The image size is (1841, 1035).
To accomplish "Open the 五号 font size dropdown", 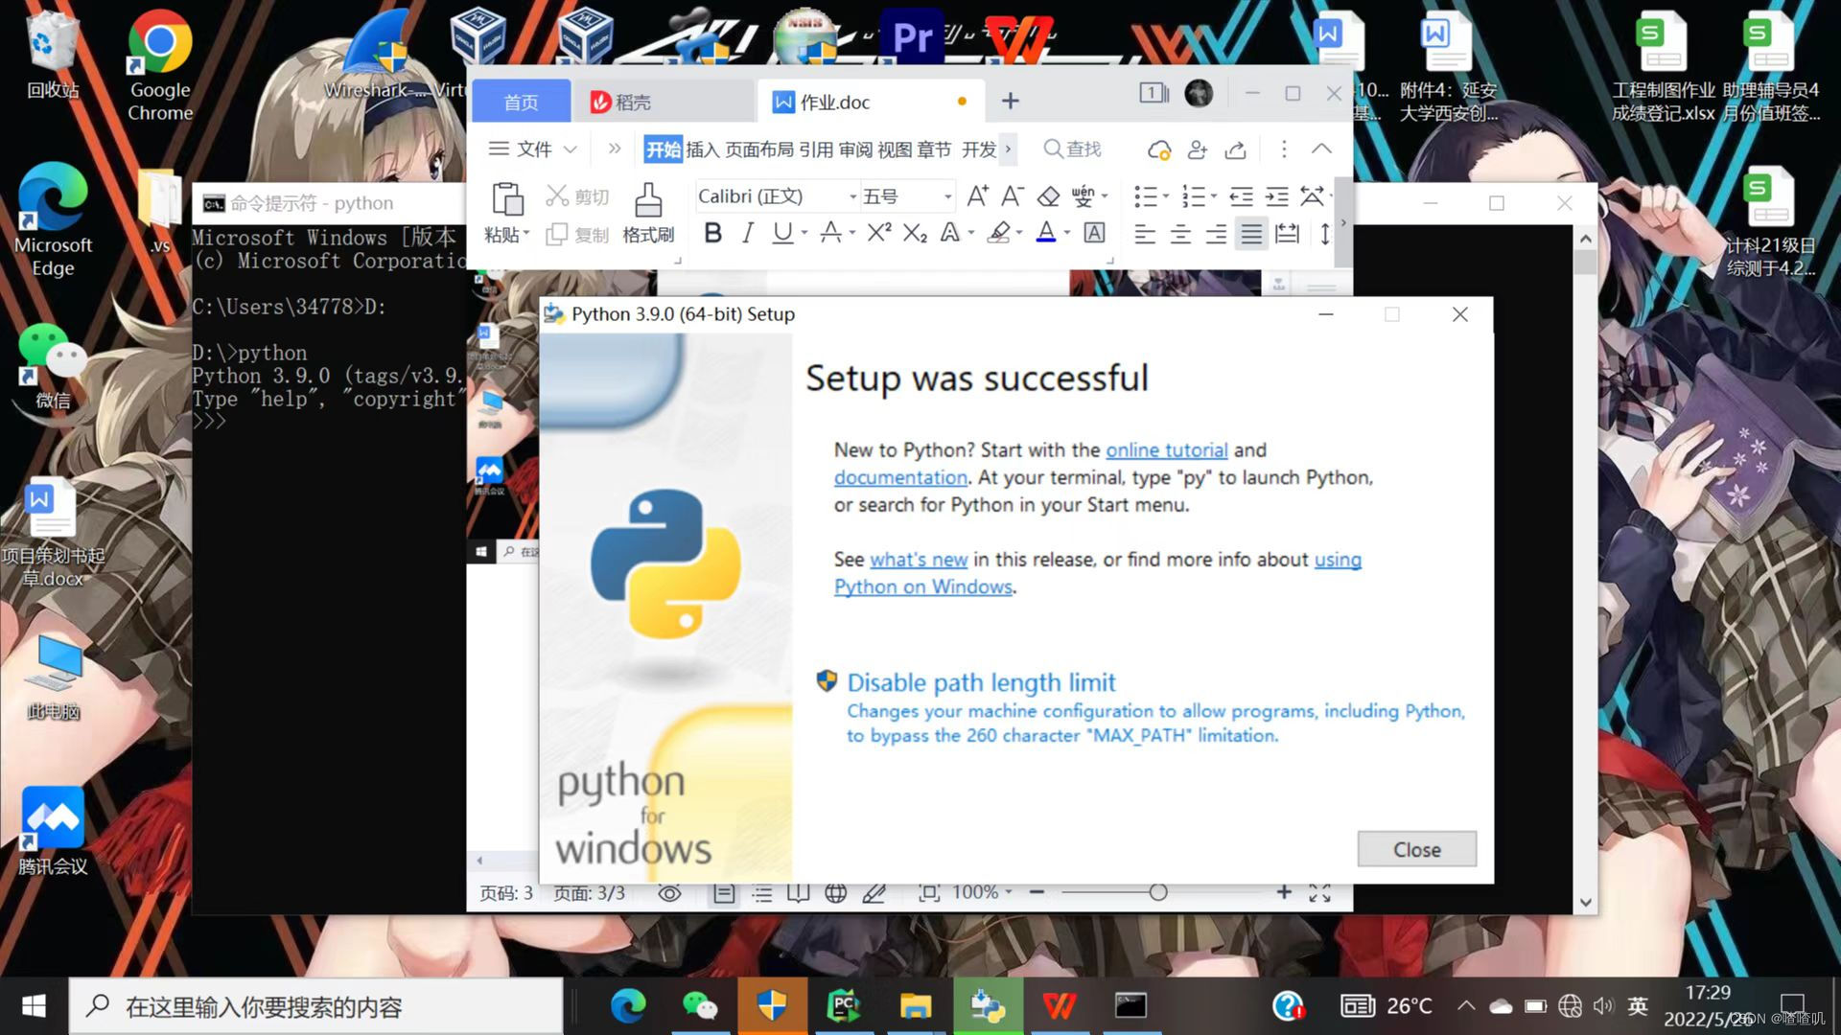I will (x=947, y=196).
